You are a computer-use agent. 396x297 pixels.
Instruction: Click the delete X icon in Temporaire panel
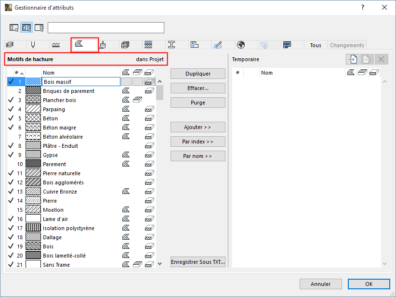pos(382,59)
